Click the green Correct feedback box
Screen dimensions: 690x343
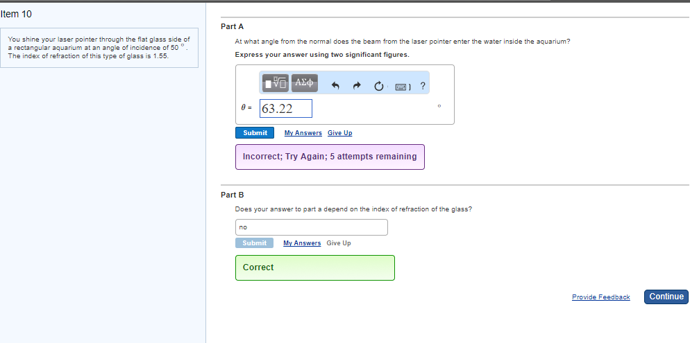tap(315, 267)
